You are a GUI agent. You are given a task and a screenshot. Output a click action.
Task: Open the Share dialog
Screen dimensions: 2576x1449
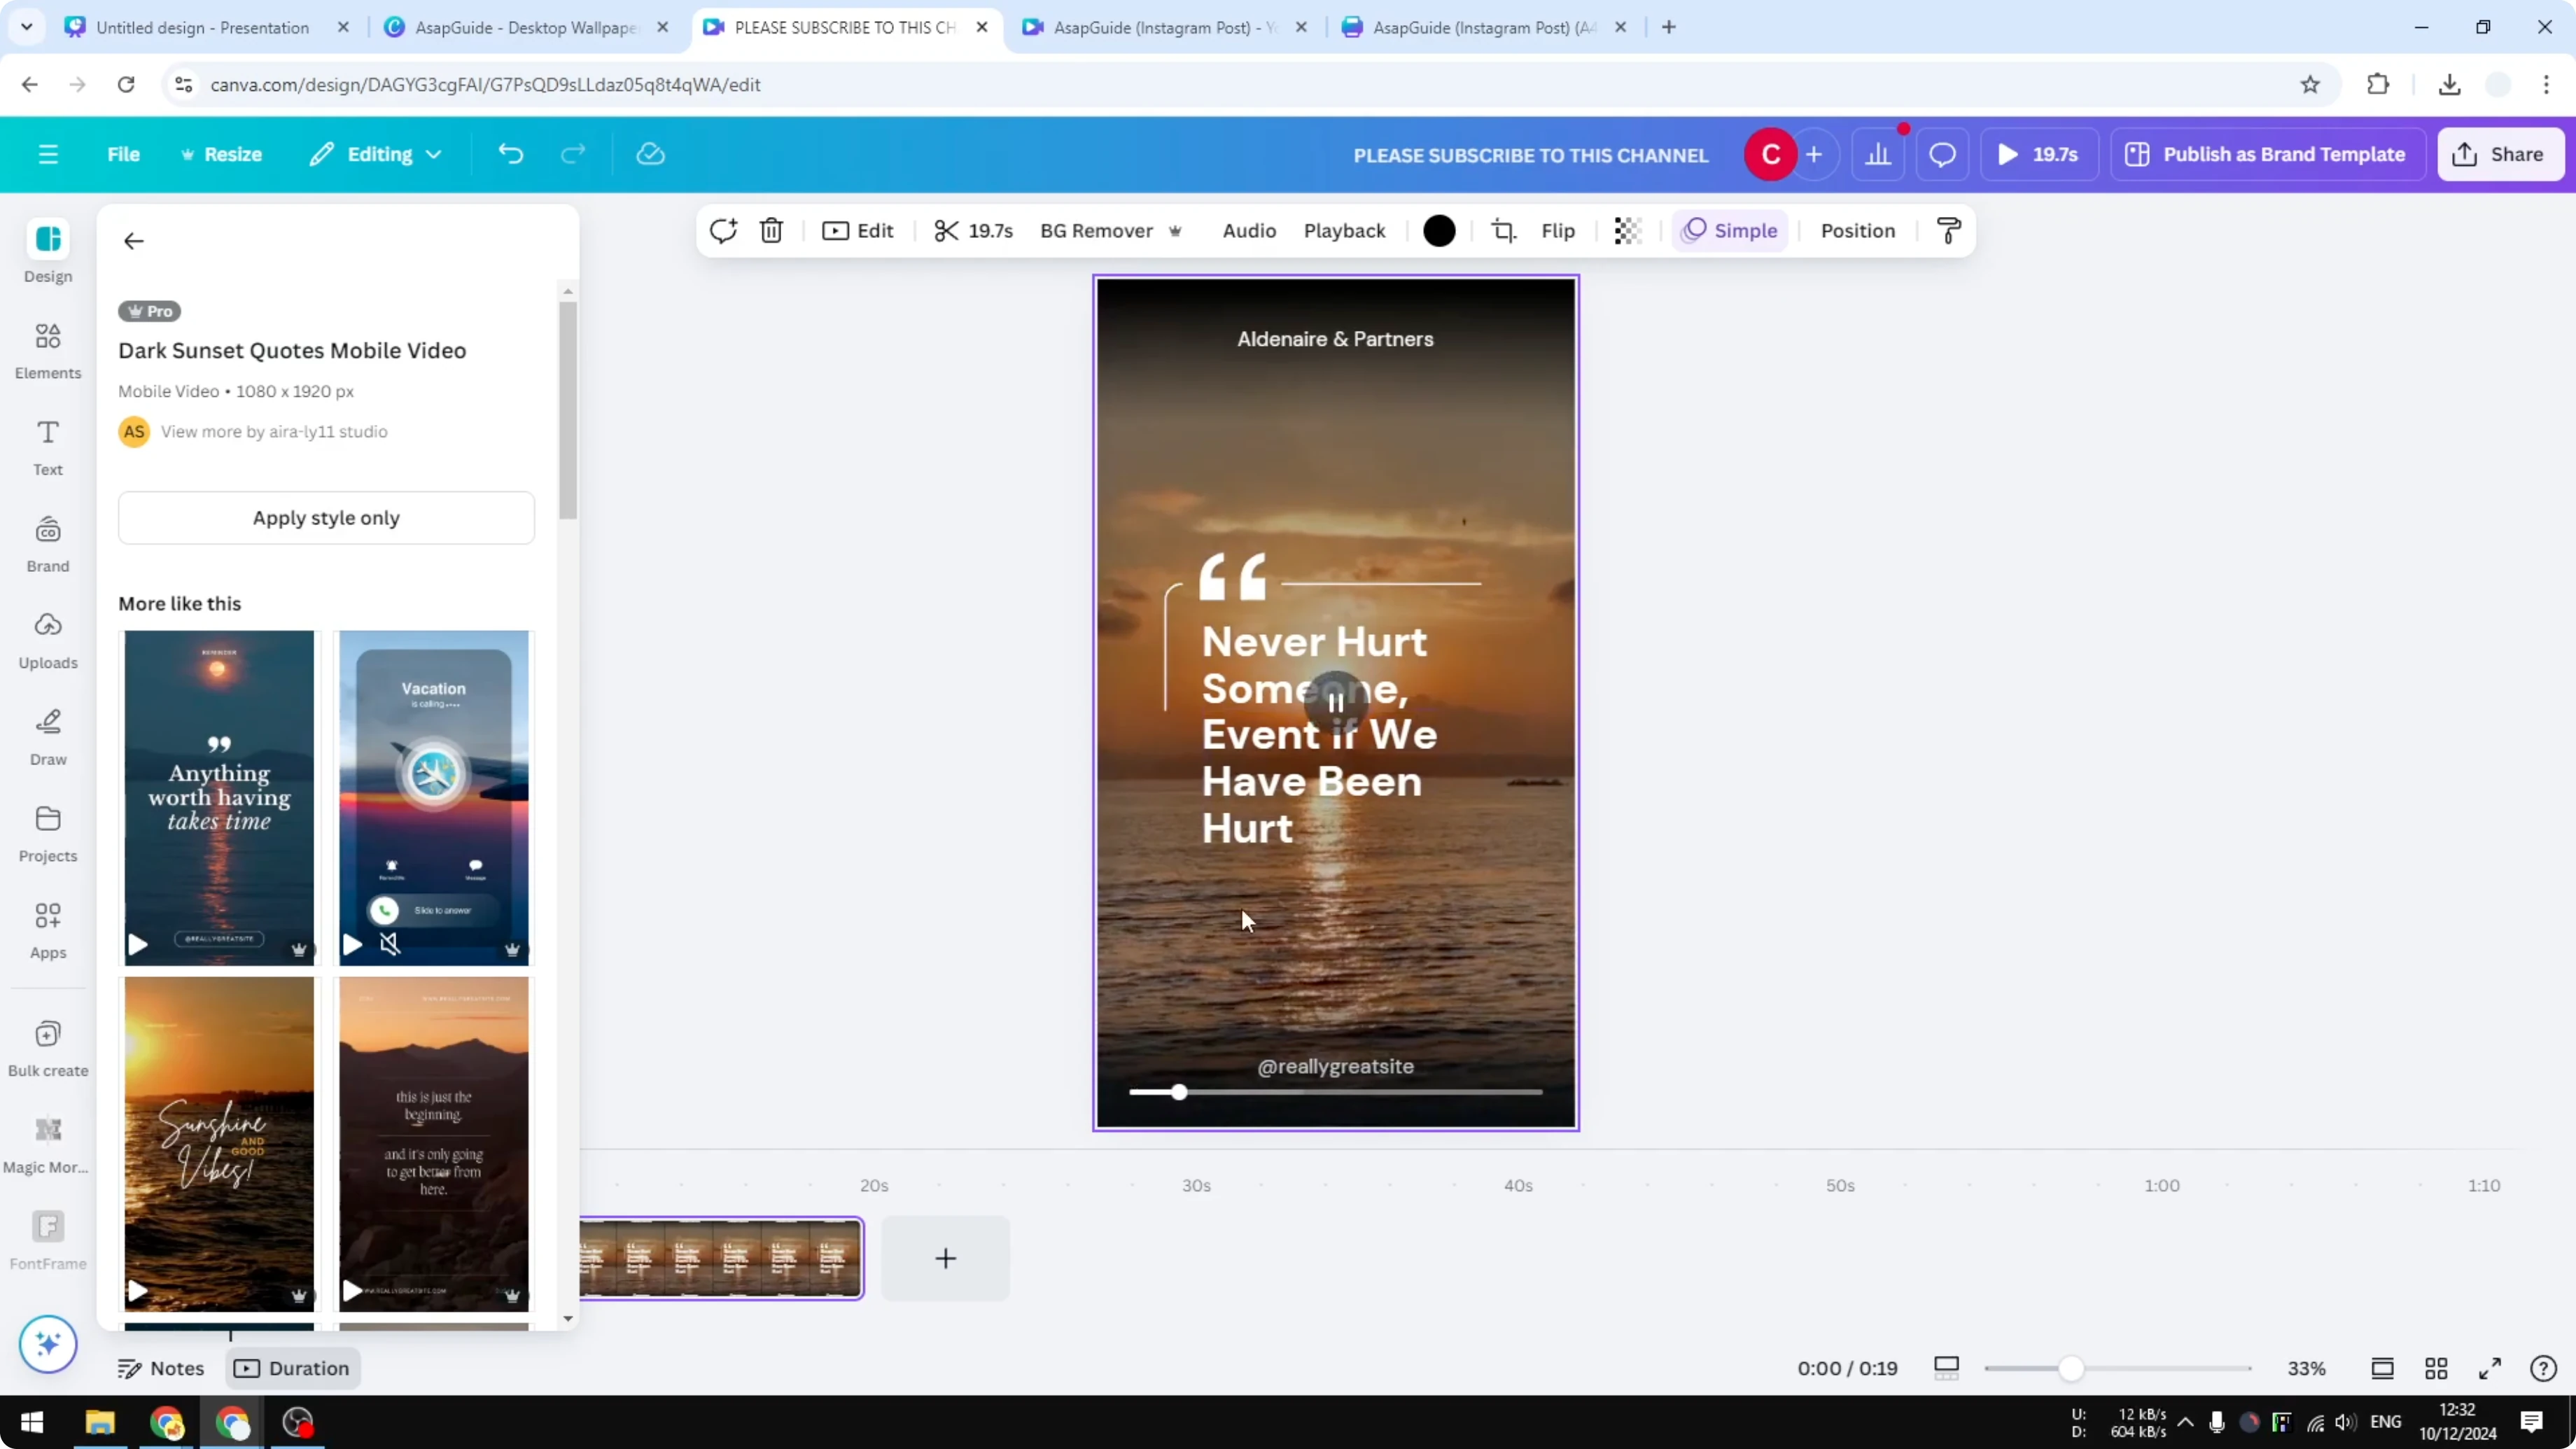pos(2500,153)
